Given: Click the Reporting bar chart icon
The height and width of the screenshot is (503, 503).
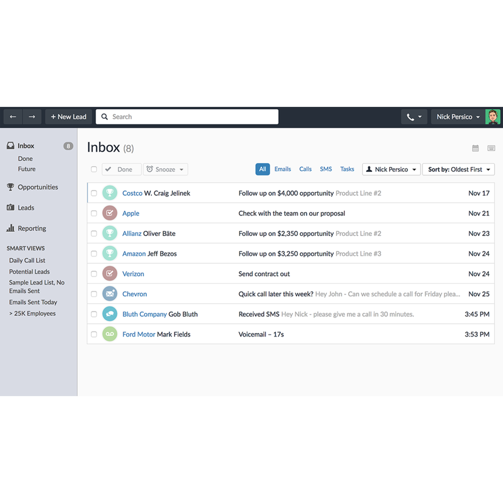Looking at the screenshot, I should pos(11,228).
